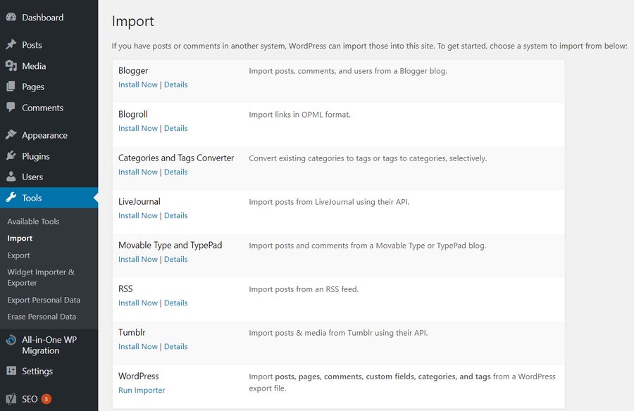The image size is (634, 411).
Task: Open the All-in-One WP Migration icon
Action: [x=11, y=339]
